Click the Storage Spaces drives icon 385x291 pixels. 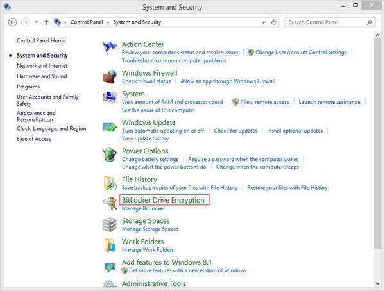click(110, 224)
